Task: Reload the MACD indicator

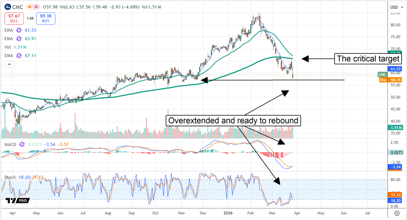Action: click(x=21, y=144)
